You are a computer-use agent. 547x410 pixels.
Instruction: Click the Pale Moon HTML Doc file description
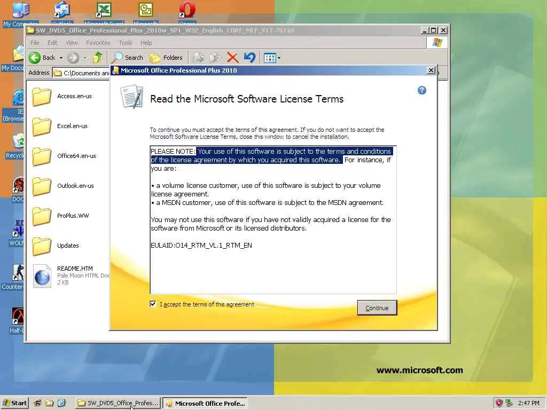pos(83,275)
